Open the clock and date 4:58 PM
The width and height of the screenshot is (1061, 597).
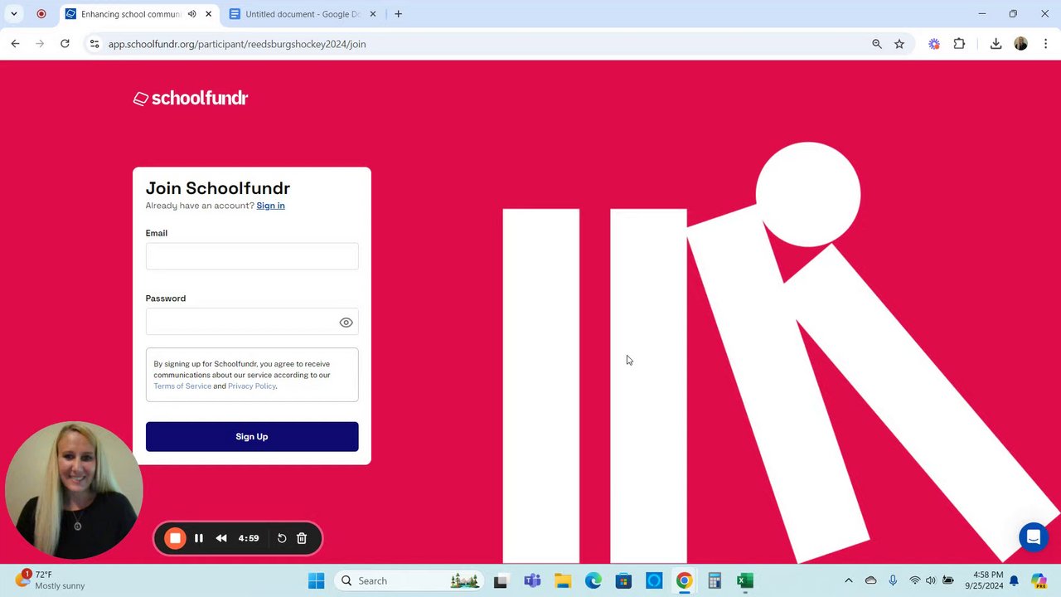[984, 580]
